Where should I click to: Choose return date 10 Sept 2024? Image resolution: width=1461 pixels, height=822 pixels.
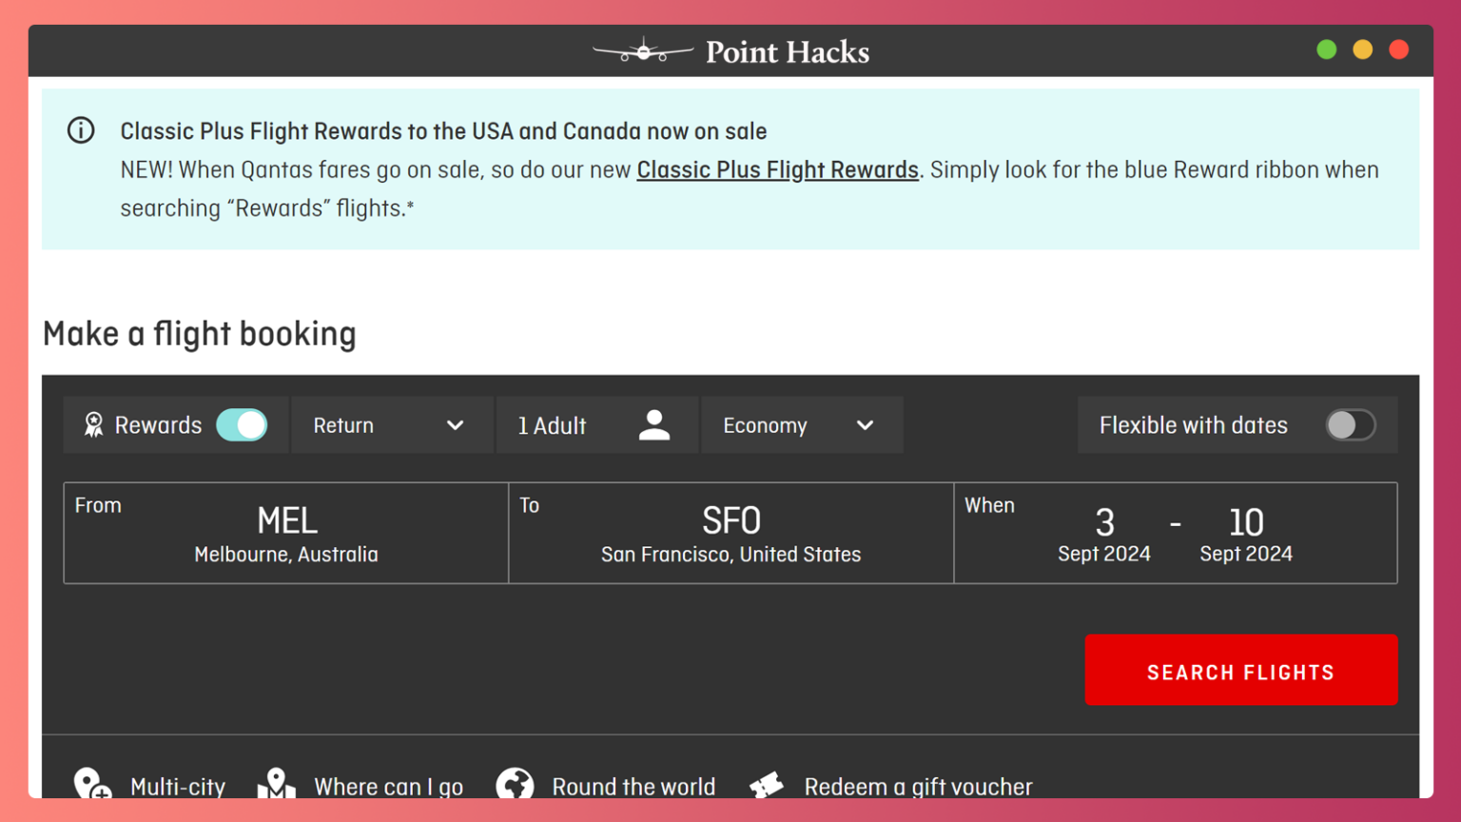(1246, 535)
